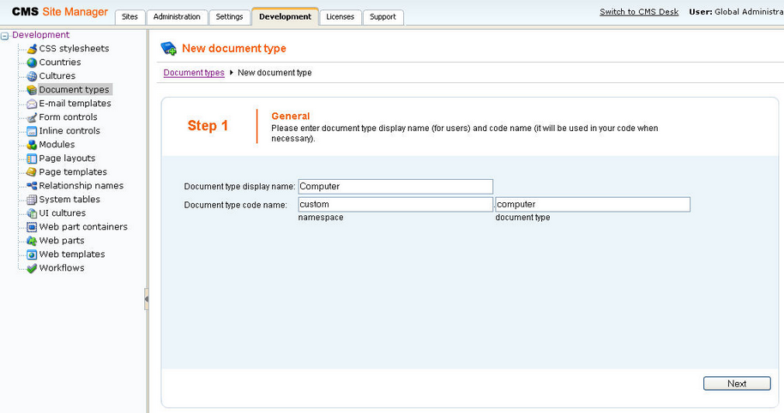
Task: Select Inline controls tree item
Action: point(69,131)
